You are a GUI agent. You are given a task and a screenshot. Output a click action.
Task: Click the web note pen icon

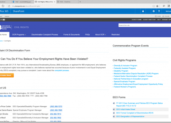pos(169,6)
